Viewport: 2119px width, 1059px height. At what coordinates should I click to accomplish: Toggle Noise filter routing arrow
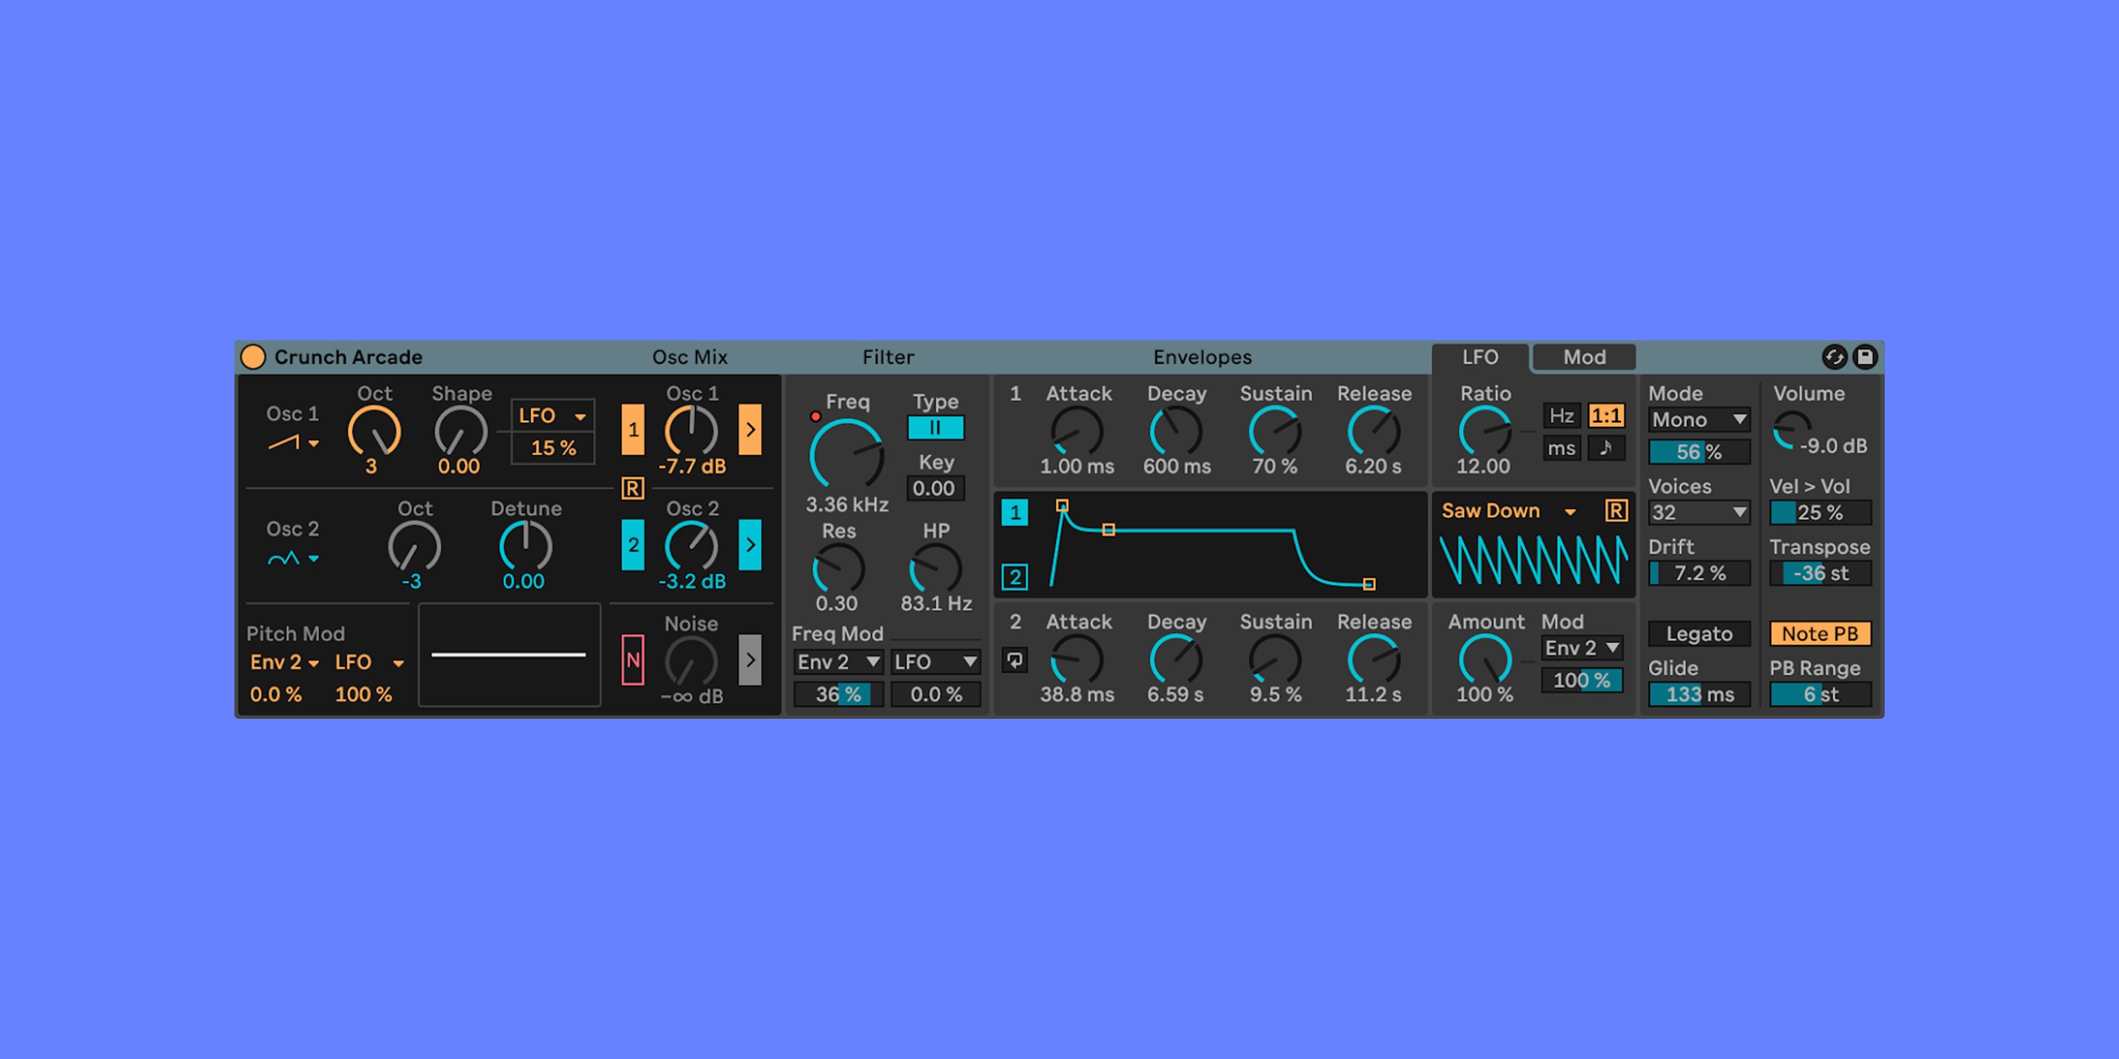click(x=750, y=659)
